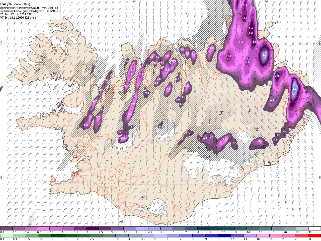The width and height of the screenshot is (321, 241).
Task: Select the darkest green swatch between 1 and 1.5
Action: (58, 235)
